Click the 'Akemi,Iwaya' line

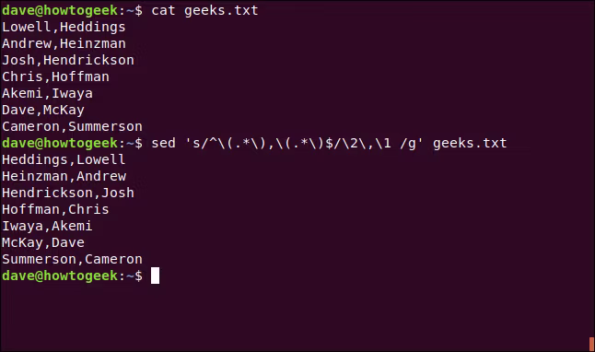tap(47, 94)
